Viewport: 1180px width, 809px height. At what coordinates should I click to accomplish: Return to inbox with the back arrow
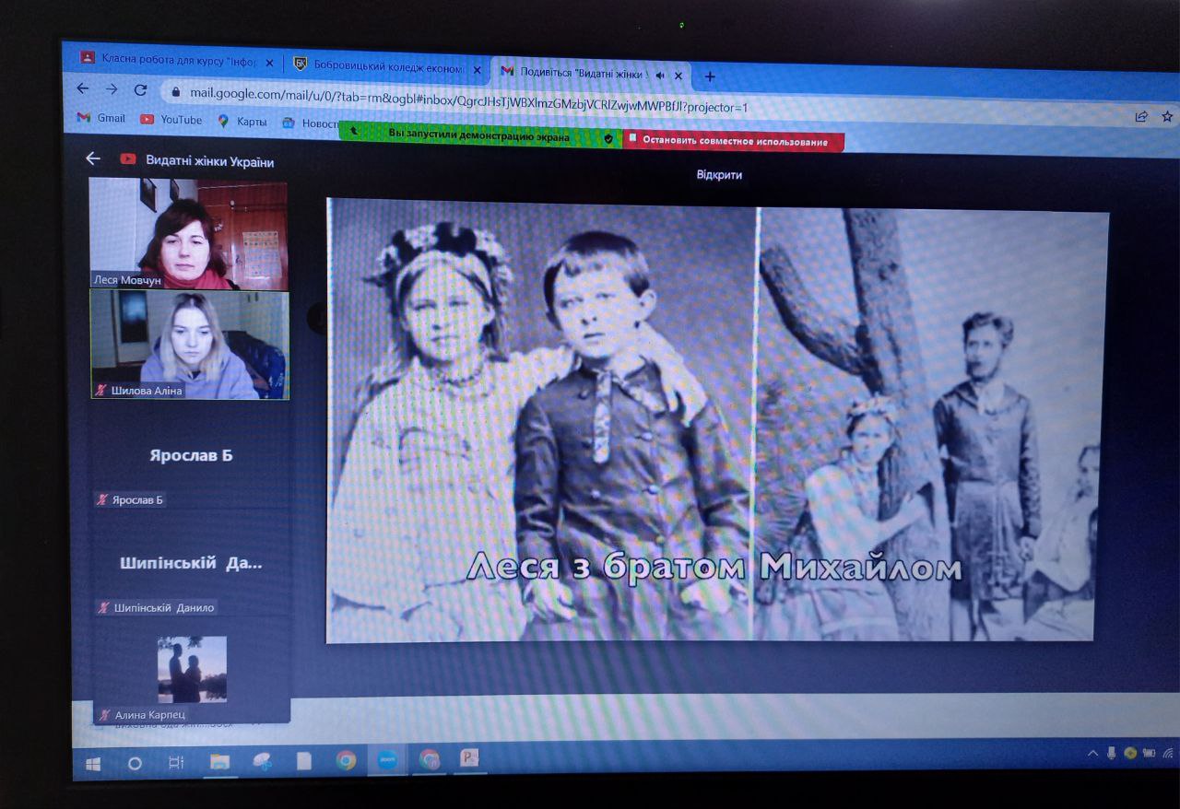point(92,158)
